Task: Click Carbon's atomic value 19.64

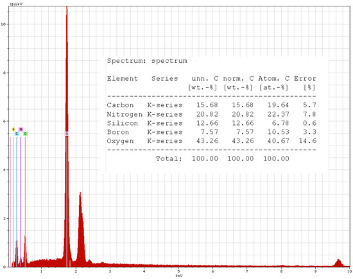Action: tap(278, 105)
